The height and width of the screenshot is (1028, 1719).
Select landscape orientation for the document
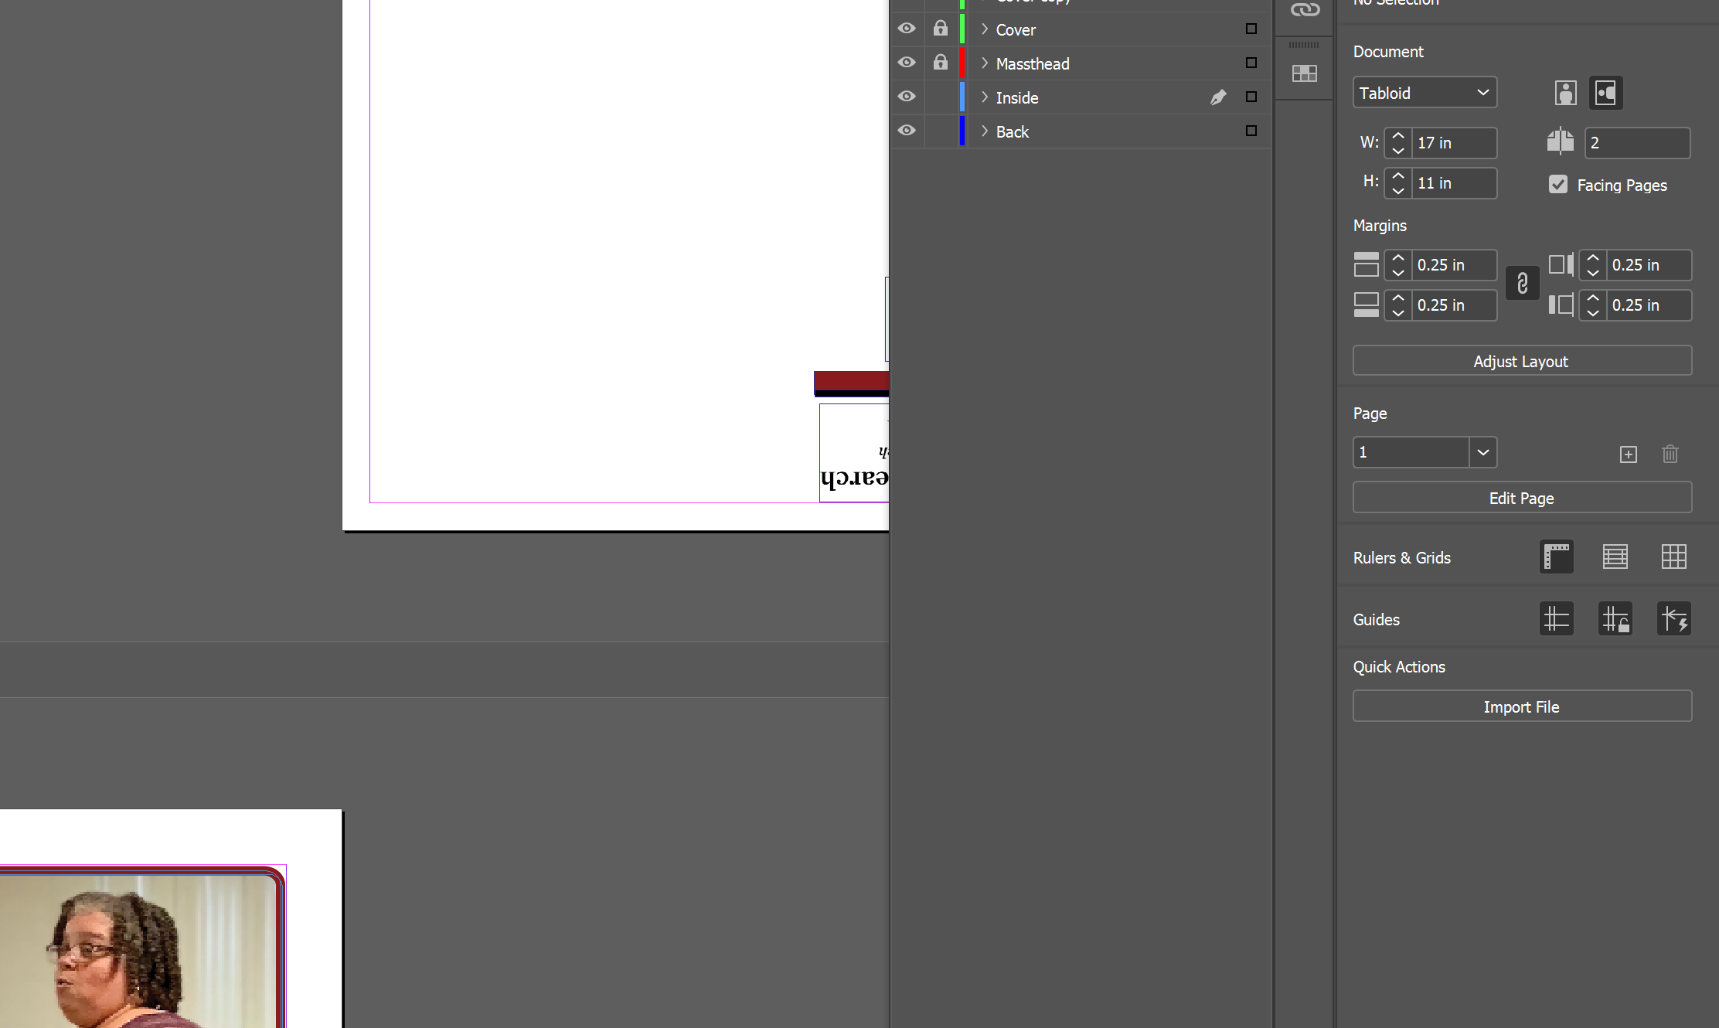pos(1605,93)
